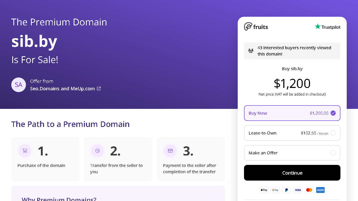This screenshot has width=358, height=201.
Task: Click the shopping cart icon in step 1
Action: click(x=25, y=151)
